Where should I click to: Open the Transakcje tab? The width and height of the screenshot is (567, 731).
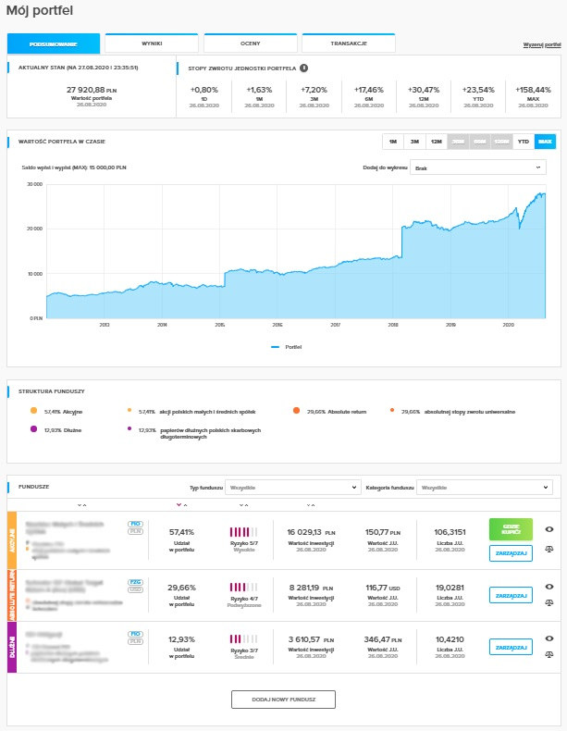tap(348, 43)
